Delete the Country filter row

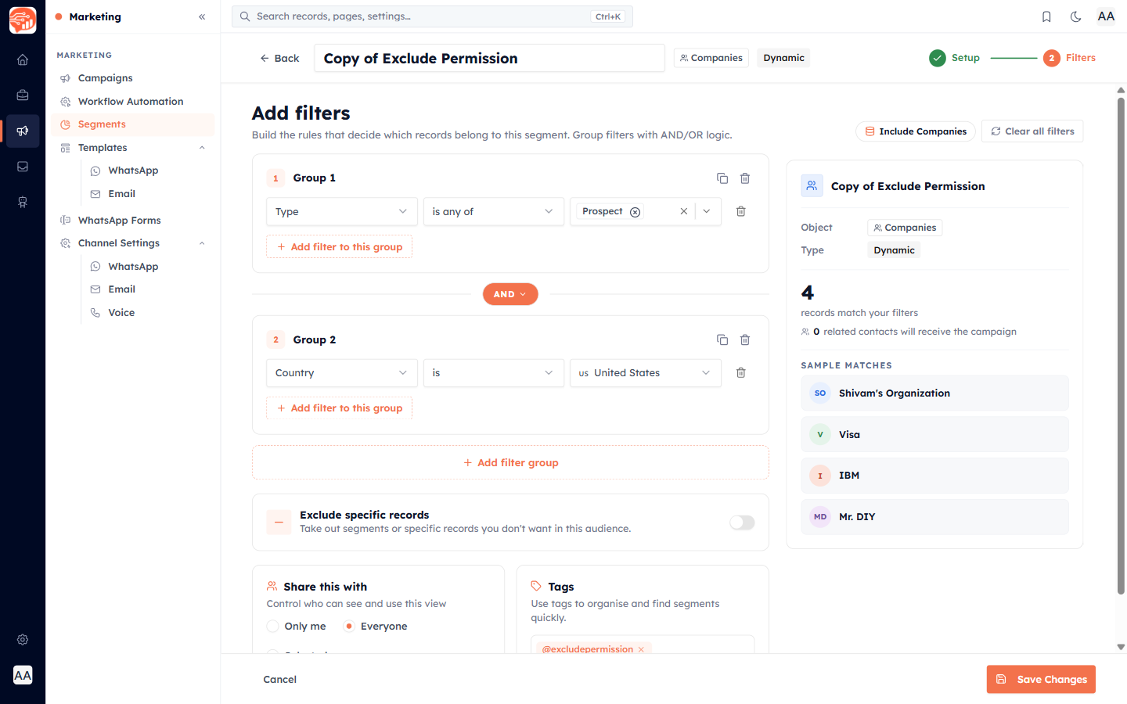(741, 372)
